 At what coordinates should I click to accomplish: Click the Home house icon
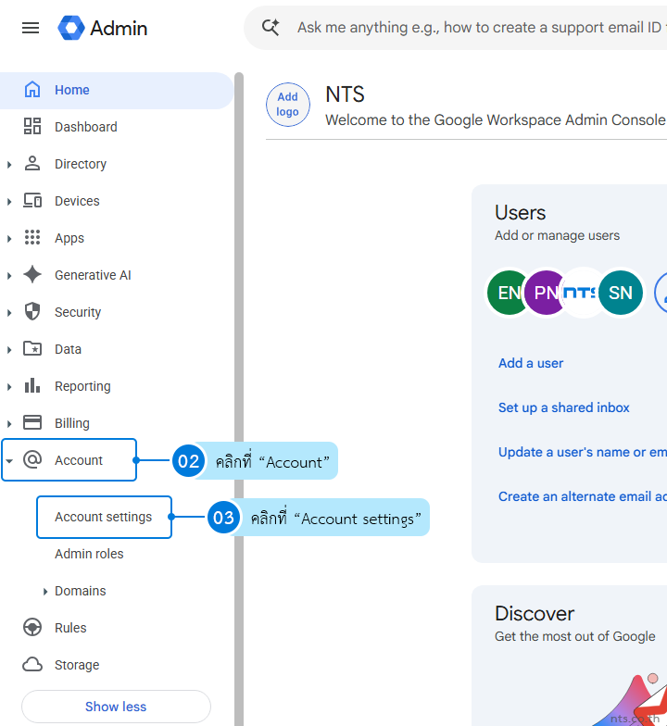pyautogui.click(x=31, y=89)
